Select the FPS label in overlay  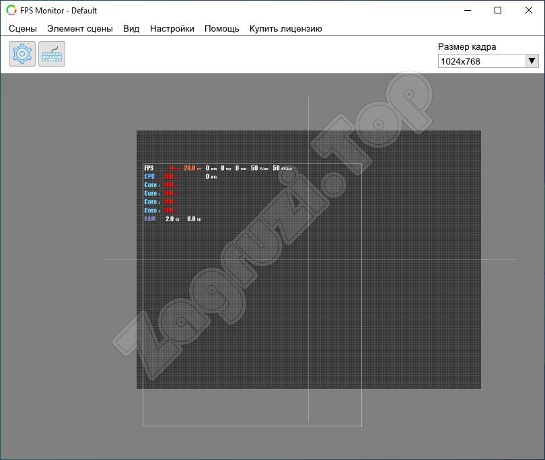click(x=149, y=168)
